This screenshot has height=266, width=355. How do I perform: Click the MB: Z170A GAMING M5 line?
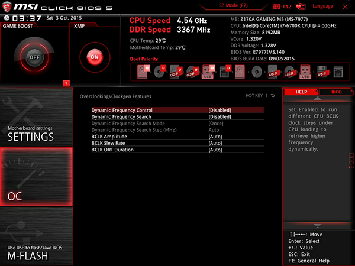(269, 19)
